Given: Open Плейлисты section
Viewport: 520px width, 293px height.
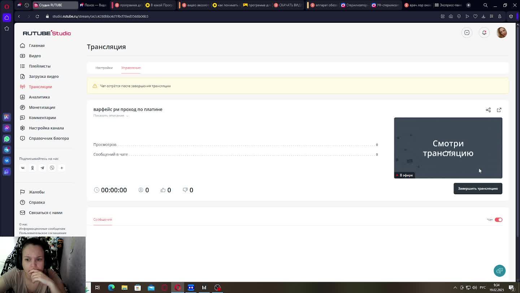Looking at the screenshot, I should [39, 66].
